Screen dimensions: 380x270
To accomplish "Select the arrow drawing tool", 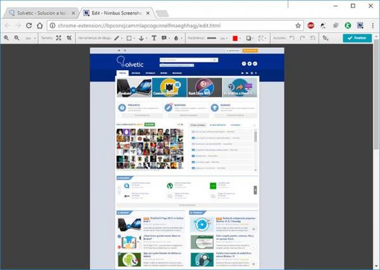I will pos(141,38).
